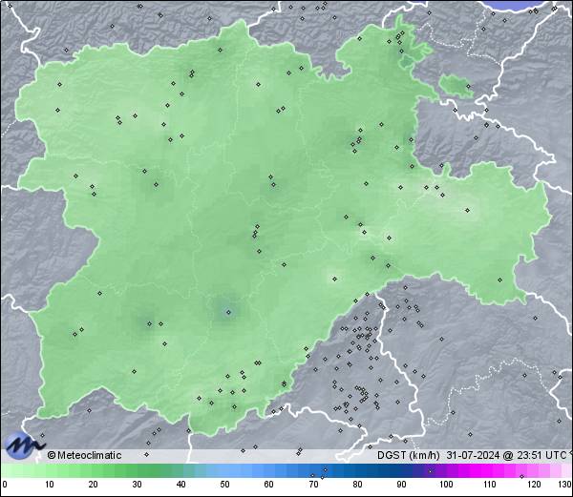Image resolution: width=573 pixels, height=497 pixels.
Task: Click the station marker inside the small detached green enclave
Action: pos(468,87)
